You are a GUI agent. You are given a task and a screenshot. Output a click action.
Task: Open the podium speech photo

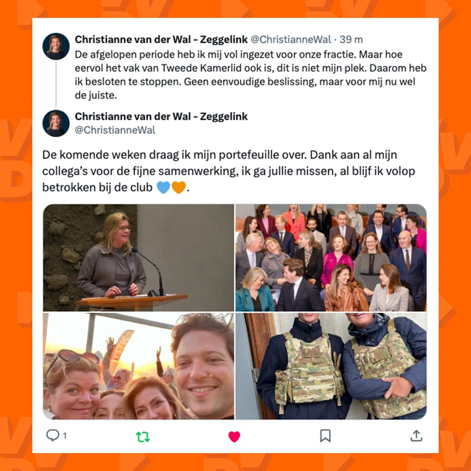pos(139,258)
